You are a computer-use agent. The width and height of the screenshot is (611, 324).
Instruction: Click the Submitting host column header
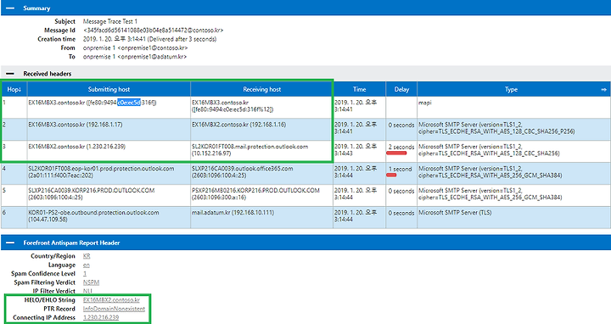click(x=109, y=89)
